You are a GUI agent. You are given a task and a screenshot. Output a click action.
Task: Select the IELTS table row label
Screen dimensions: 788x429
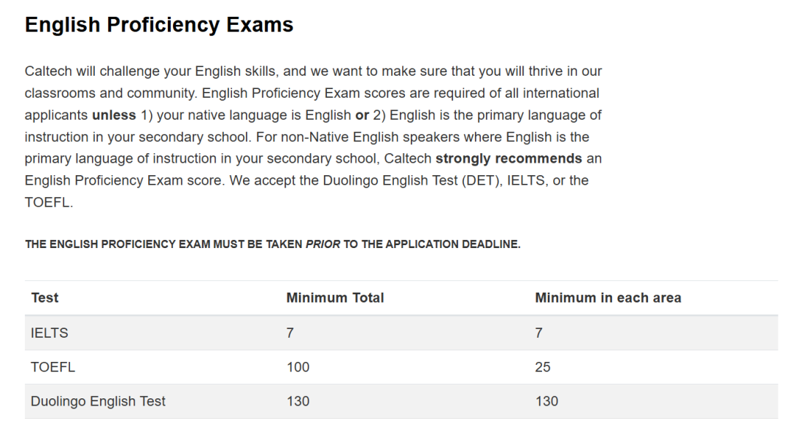tap(50, 333)
